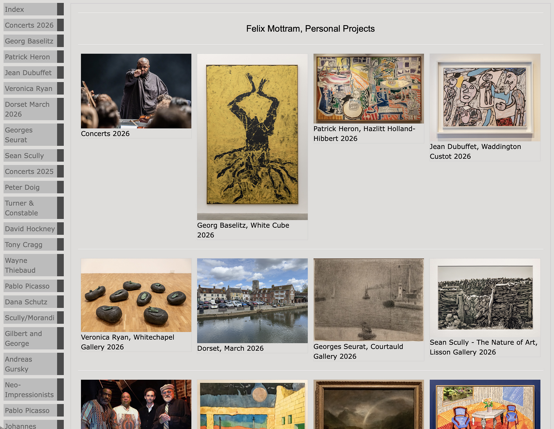Select Pablo Picasso entry below Neo-Impressionists
This screenshot has width=554, height=429.
[34, 410]
